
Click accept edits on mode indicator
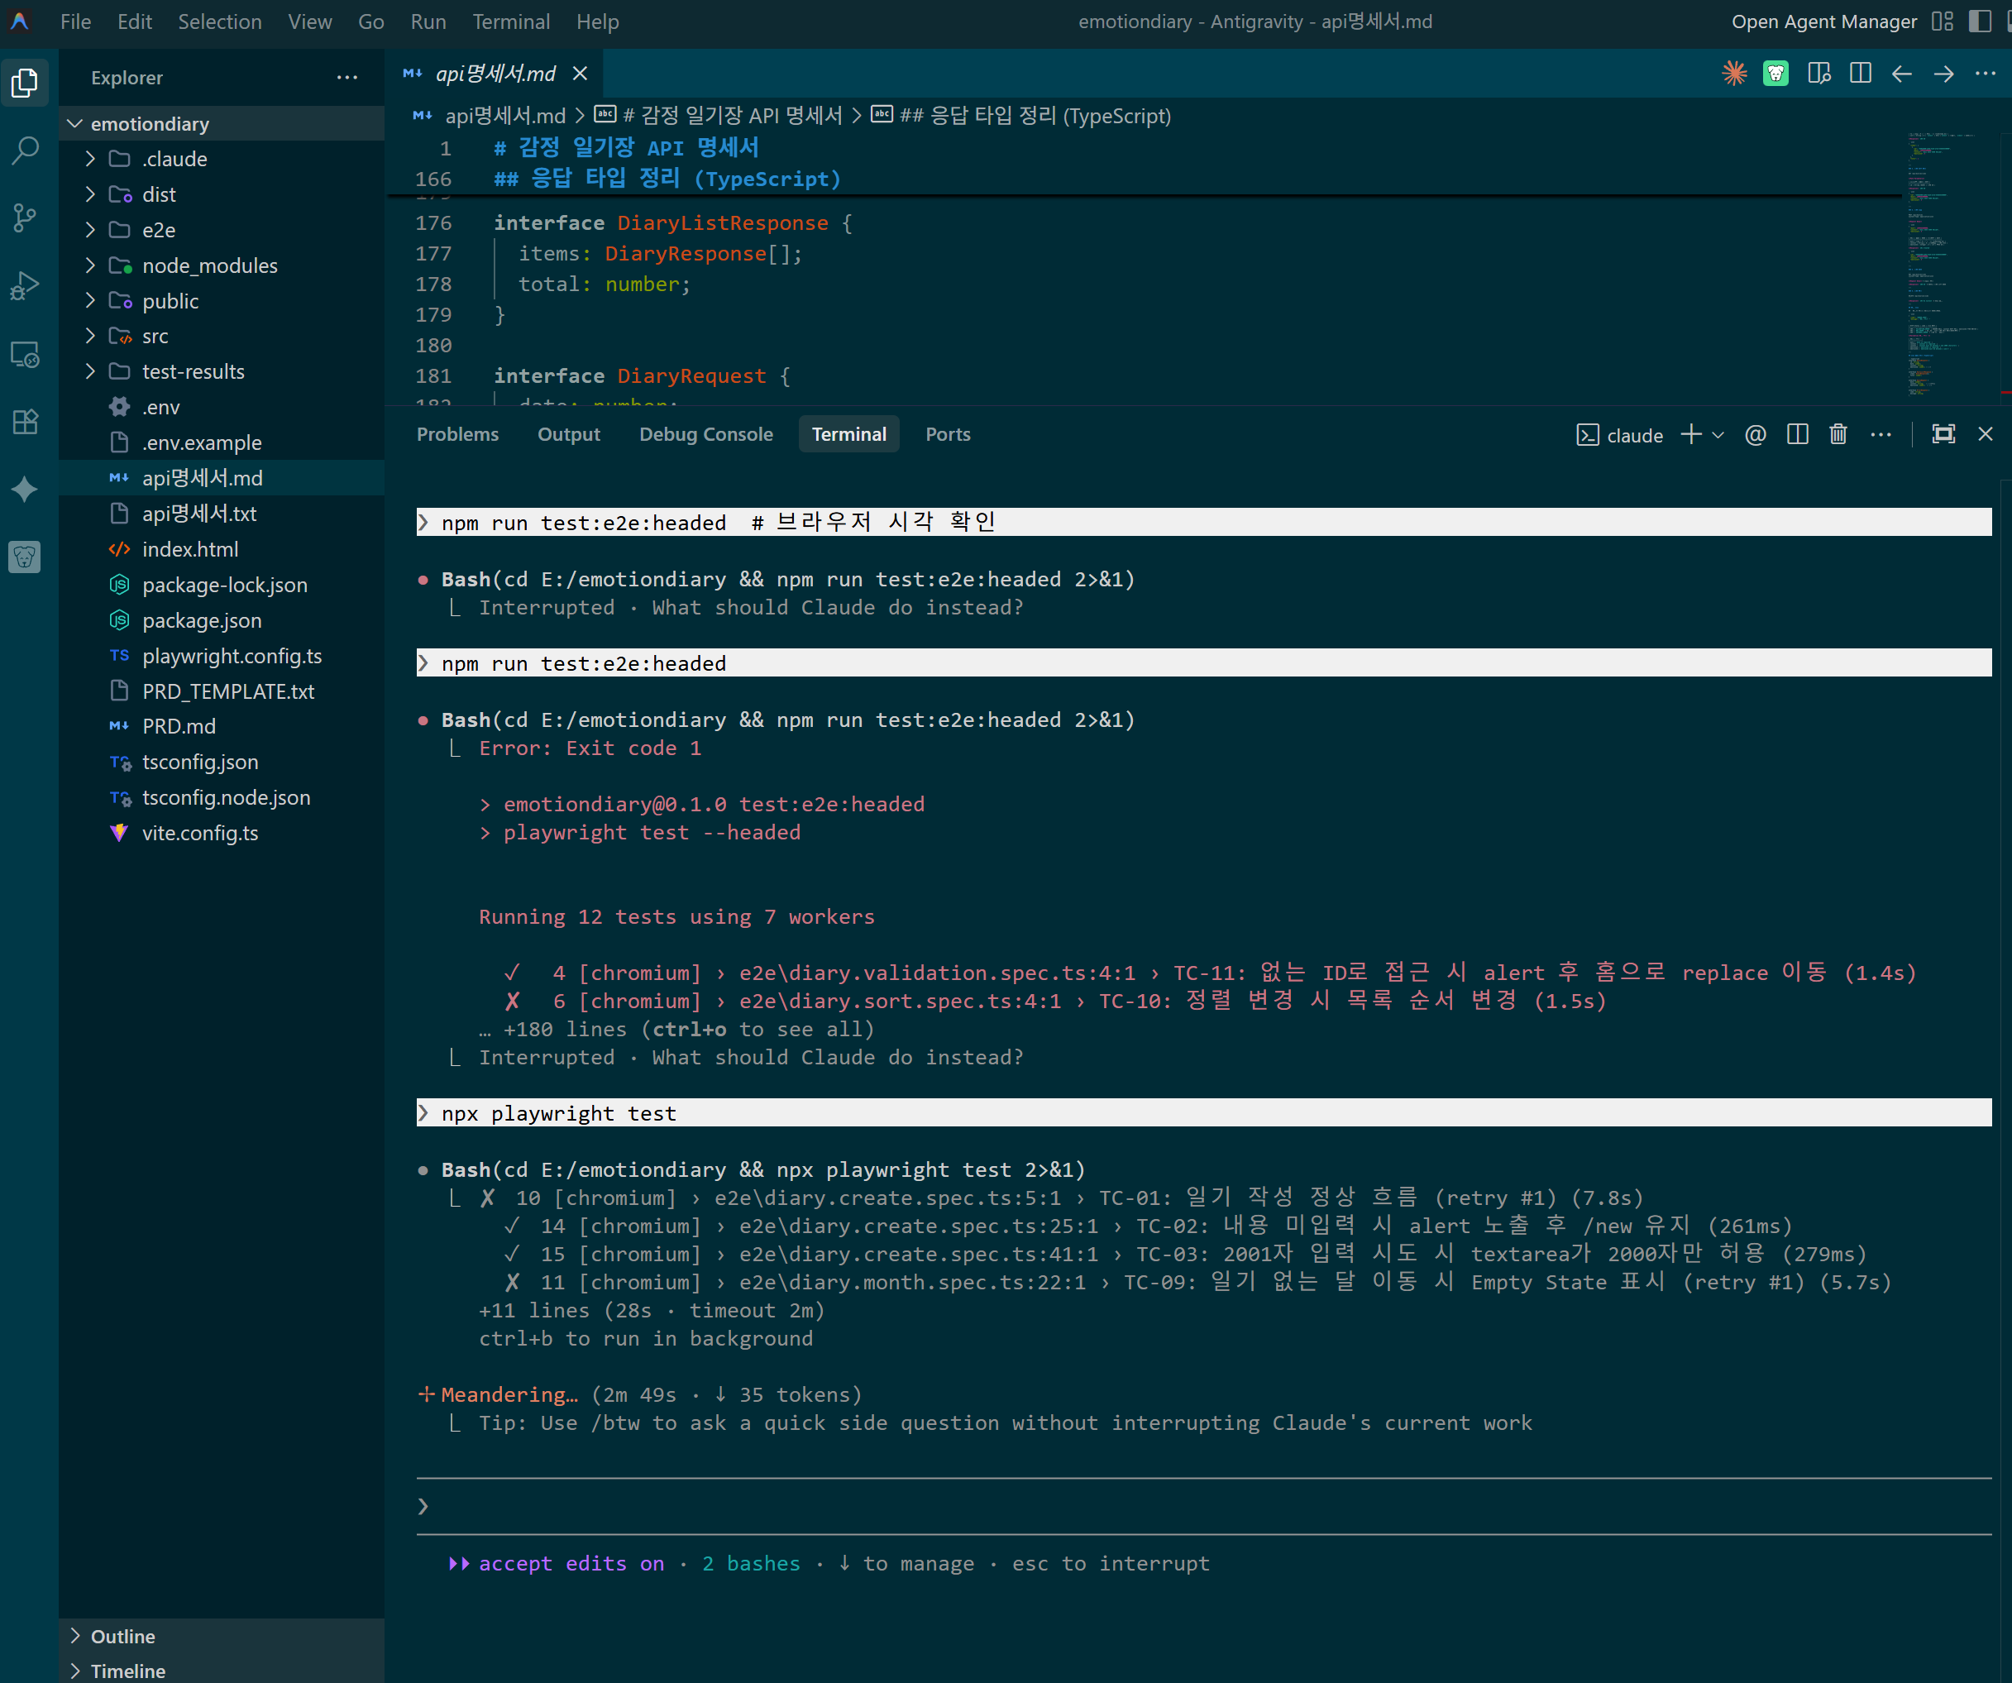click(571, 1563)
